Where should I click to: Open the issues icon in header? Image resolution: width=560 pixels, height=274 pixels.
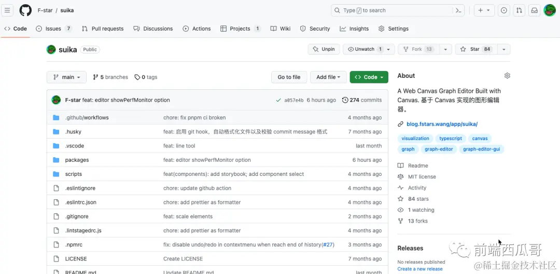(x=503, y=10)
